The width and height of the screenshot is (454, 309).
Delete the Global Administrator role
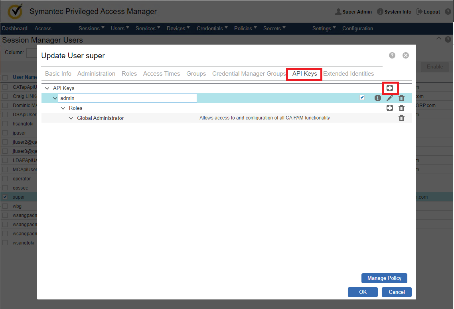click(402, 118)
